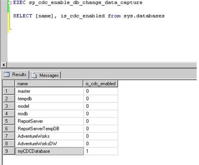
Task: Click sys.databases in the query
Action: point(144,16)
